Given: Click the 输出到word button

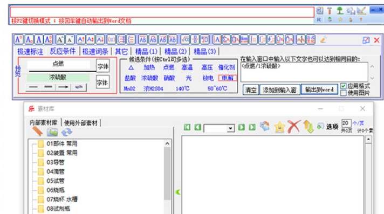Looking at the screenshot, I should coord(319,89).
